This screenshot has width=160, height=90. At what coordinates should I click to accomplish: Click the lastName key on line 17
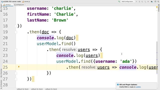[x=37, y=20]
